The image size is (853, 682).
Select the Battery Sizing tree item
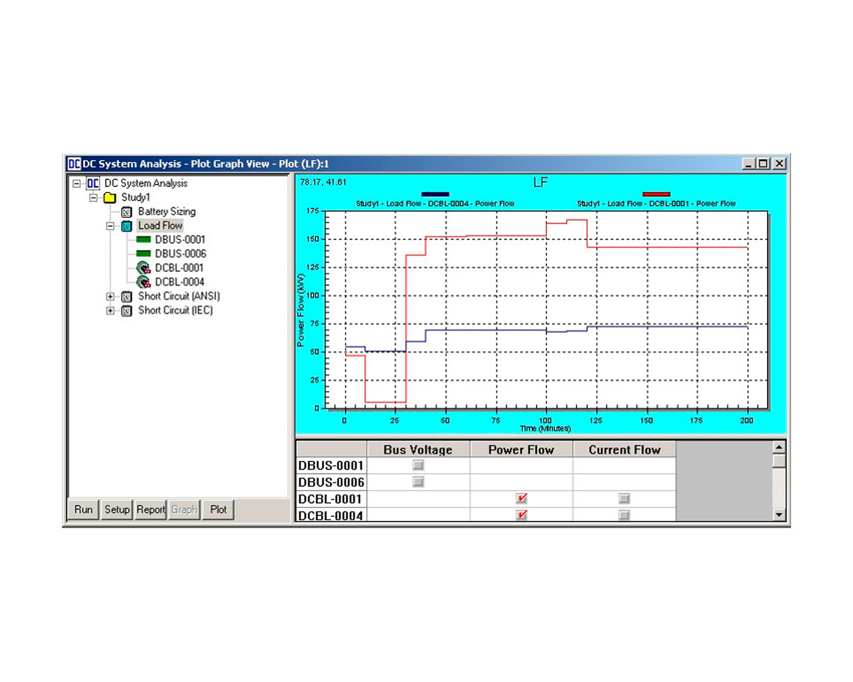tap(167, 212)
